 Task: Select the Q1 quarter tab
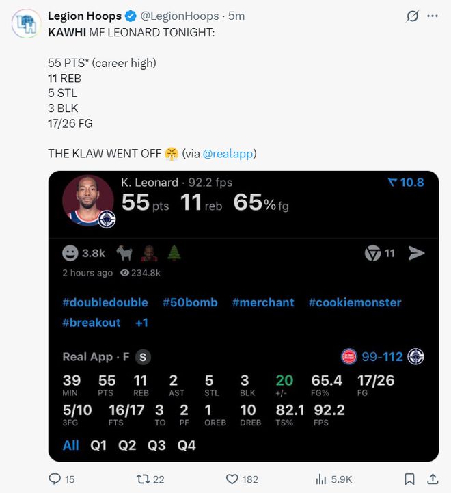98,445
